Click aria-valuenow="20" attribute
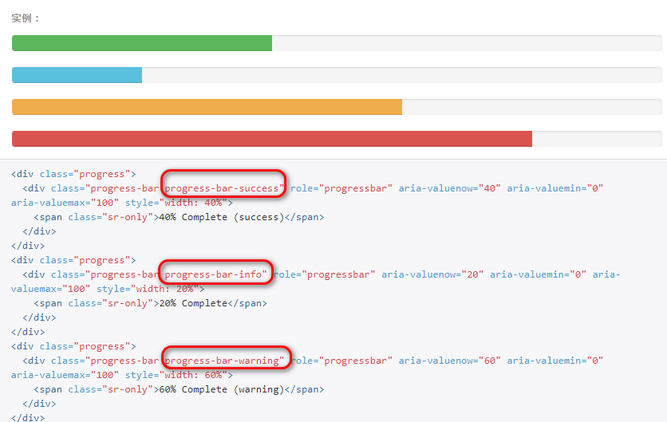Screen dimensions: 667x422 tap(432, 274)
